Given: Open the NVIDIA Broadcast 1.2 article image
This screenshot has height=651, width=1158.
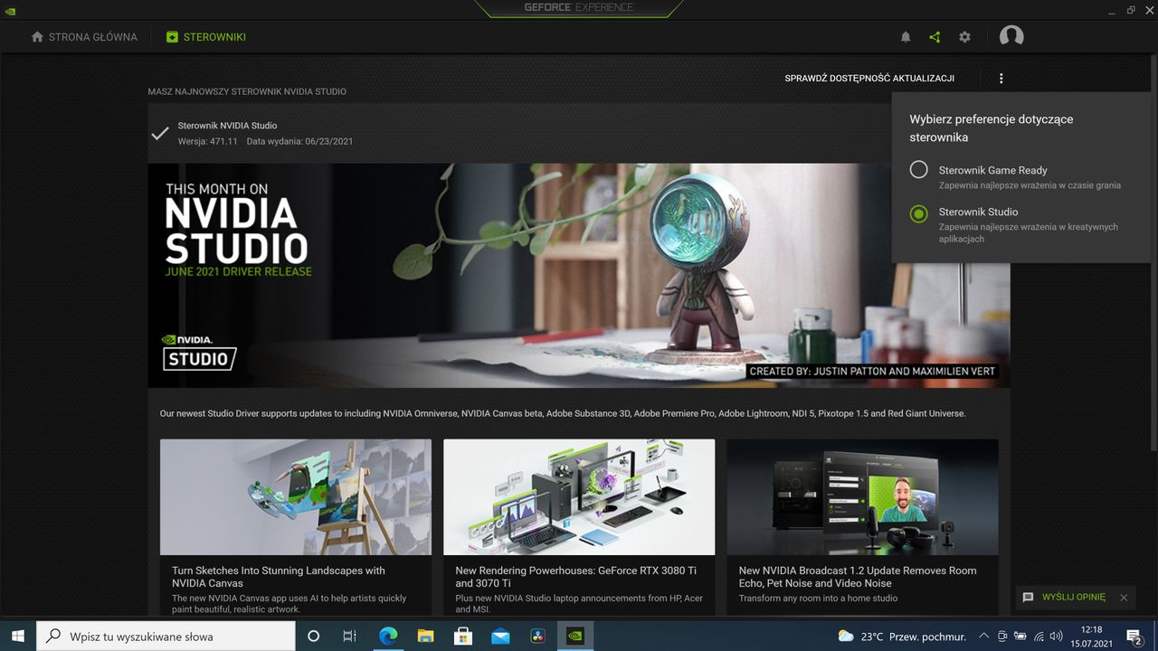Looking at the screenshot, I should (x=862, y=497).
